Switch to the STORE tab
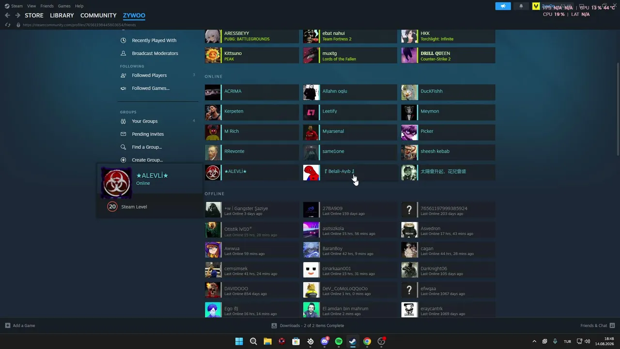 tap(35, 16)
